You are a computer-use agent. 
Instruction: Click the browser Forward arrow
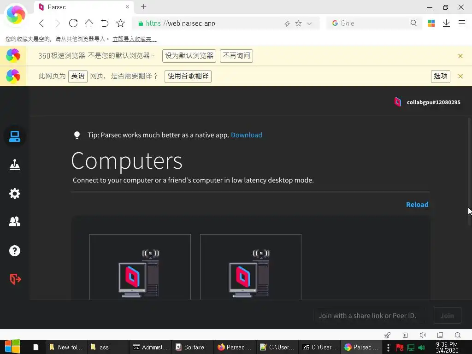(57, 23)
